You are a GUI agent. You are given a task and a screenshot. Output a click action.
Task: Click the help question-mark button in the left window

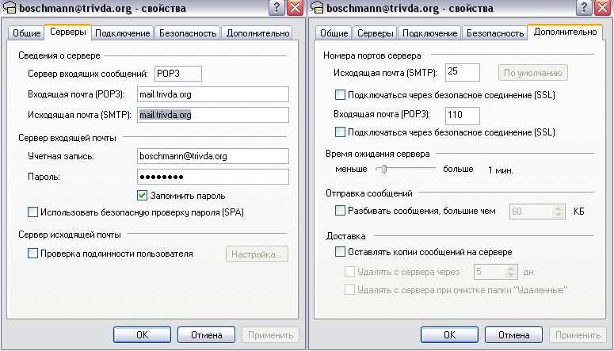[x=277, y=8]
